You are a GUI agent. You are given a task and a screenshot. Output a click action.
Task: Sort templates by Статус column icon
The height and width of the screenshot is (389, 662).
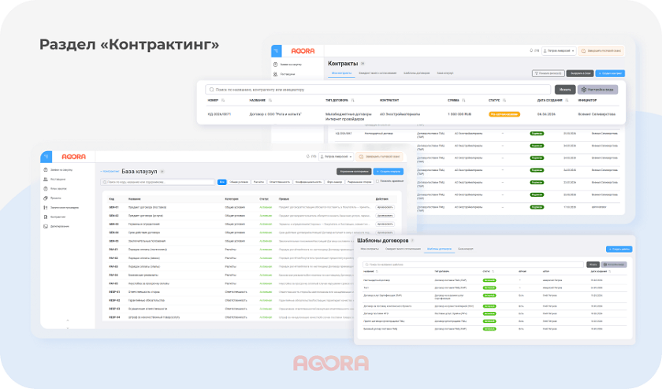pyautogui.click(x=493, y=272)
